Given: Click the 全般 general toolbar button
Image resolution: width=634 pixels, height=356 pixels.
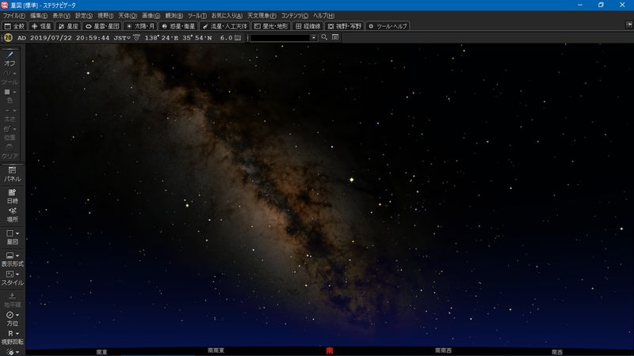Looking at the screenshot, I should (x=15, y=26).
